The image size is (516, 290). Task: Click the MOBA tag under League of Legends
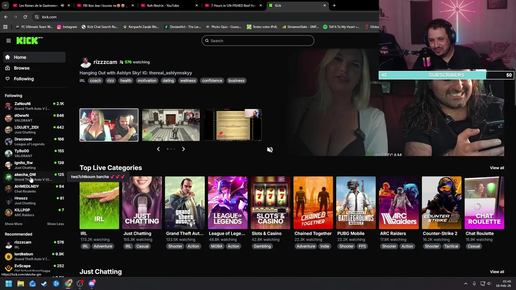tap(216, 246)
